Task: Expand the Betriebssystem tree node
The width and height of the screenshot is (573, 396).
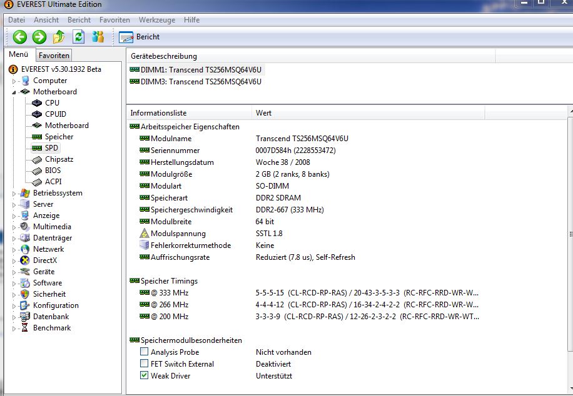Action: point(14,194)
